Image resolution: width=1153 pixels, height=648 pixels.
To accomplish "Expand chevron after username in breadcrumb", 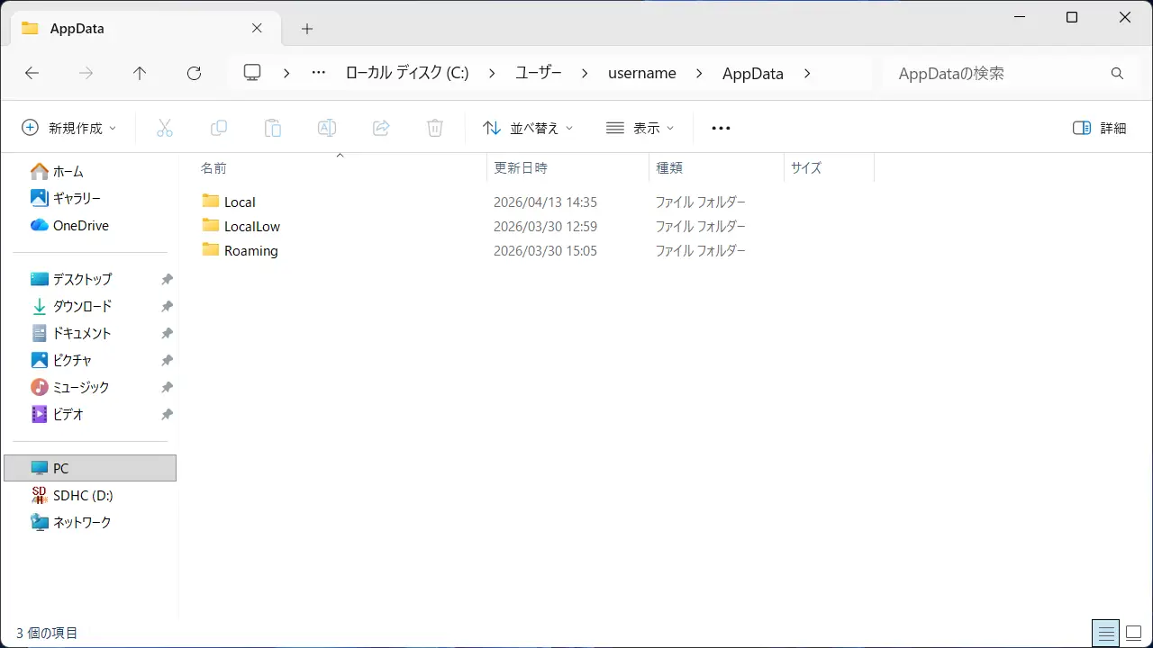I will click(699, 74).
